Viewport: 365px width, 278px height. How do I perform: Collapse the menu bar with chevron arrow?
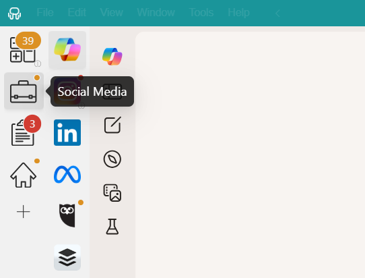pos(277,13)
